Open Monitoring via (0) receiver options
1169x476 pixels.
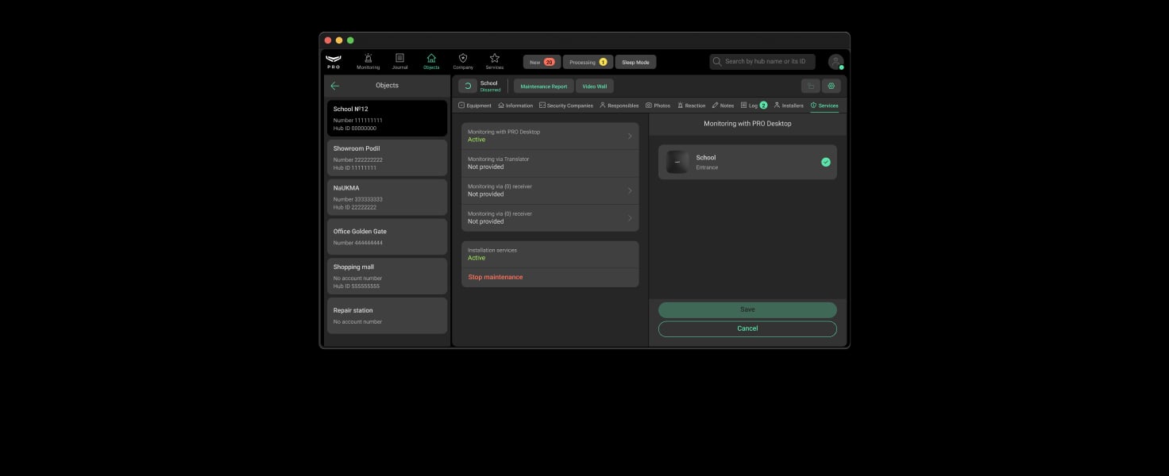coord(550,190)
